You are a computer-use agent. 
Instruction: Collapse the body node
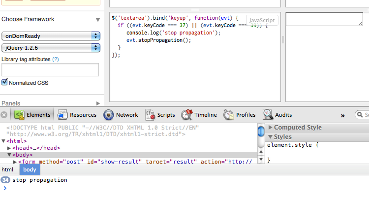point(9,155)
